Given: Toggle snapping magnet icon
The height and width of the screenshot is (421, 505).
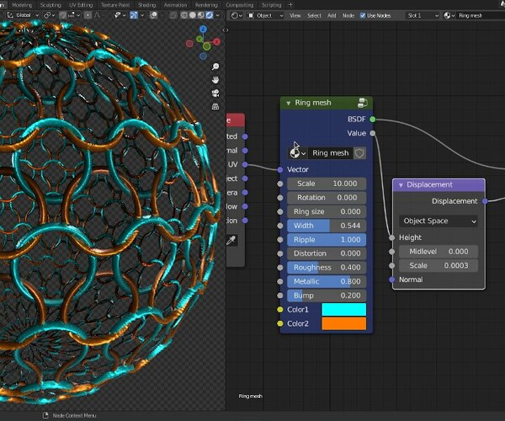Looking at the screenshot, I should point(63,15).
